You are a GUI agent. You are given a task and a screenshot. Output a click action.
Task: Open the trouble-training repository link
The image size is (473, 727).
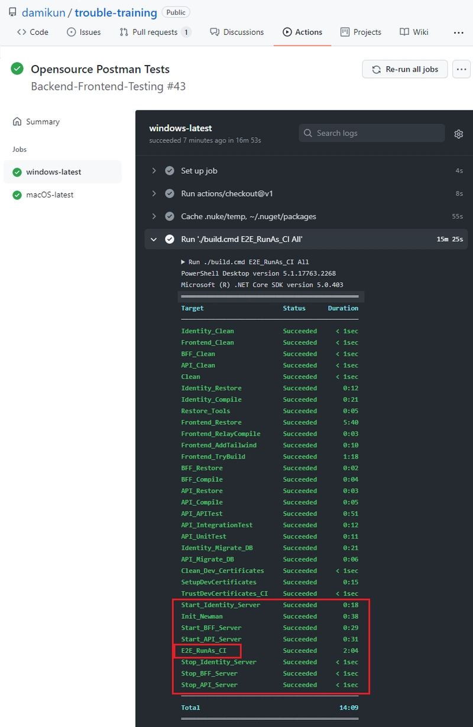tap(116, 12)
